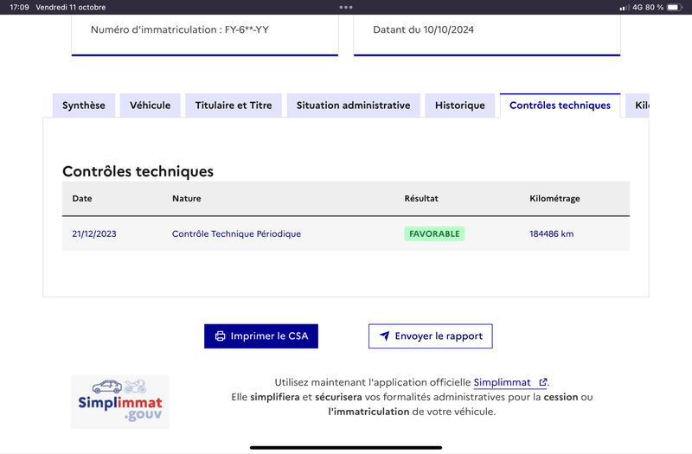Select the Contrôles techniques tab

point(560,106)
